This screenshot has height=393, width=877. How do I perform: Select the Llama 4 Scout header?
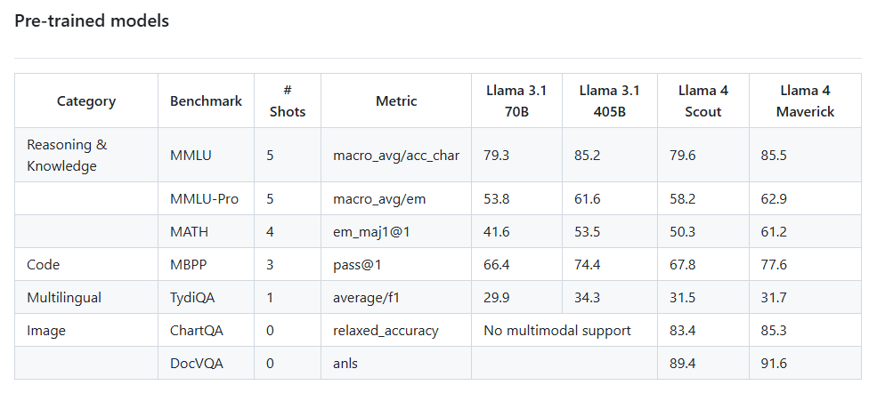coord(703,101)
